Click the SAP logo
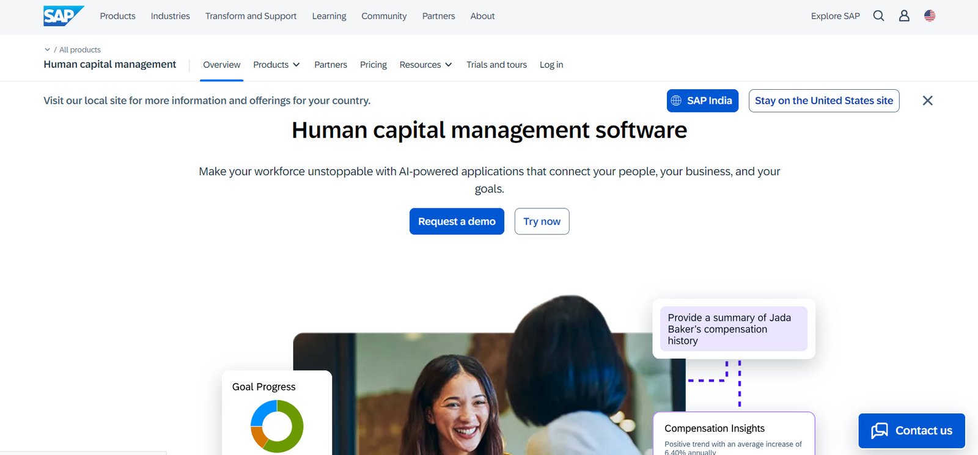Screen dimensions: 978x455 [64, 16]
